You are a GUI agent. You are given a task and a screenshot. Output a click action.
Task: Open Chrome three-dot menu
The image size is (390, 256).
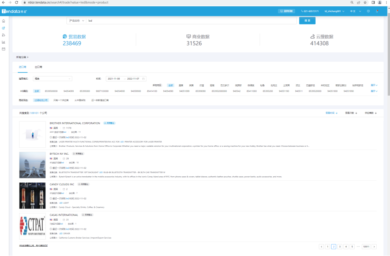coord(386,3)
